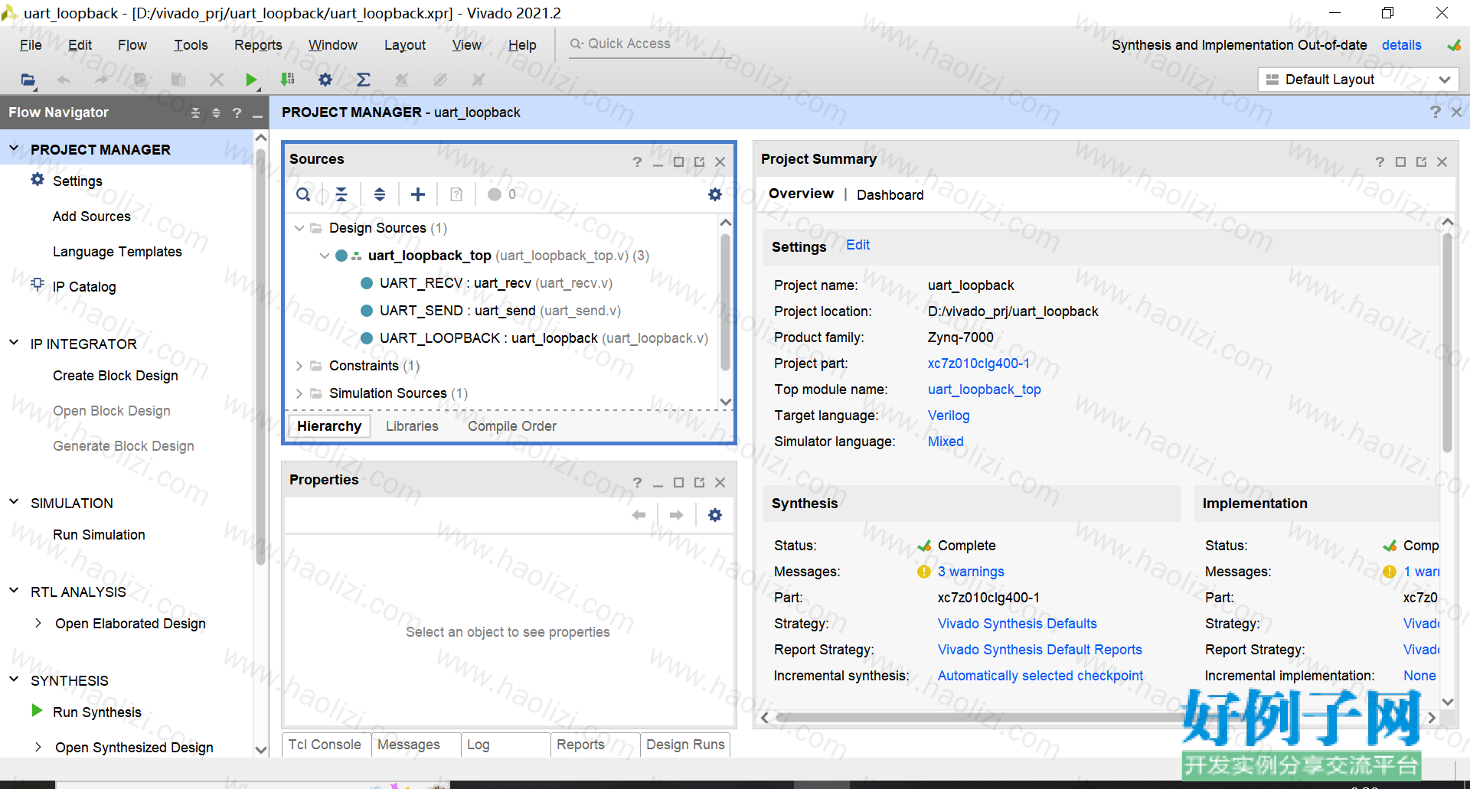Float the Sources panel
Screen dimensions: 1470x789
tap(699, 161)
